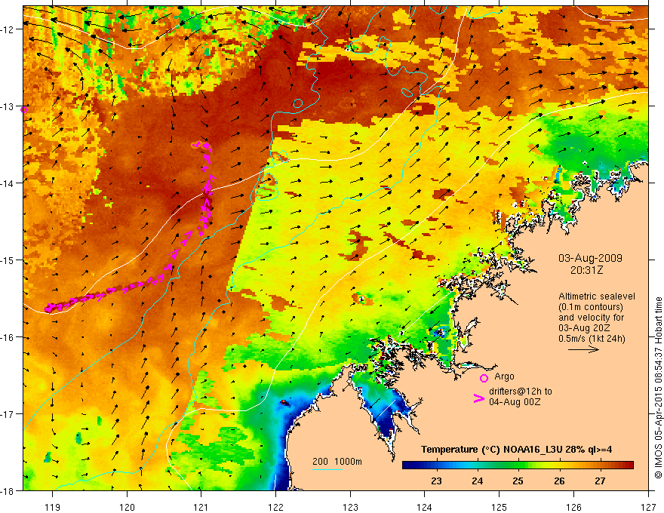Click the 'Argo' legend label

click(504, 376)
